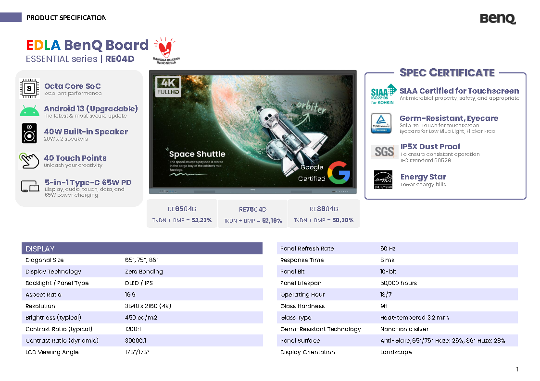Click the Type-C devices icon
Screen dimensions: 540x381
[30, 186]
